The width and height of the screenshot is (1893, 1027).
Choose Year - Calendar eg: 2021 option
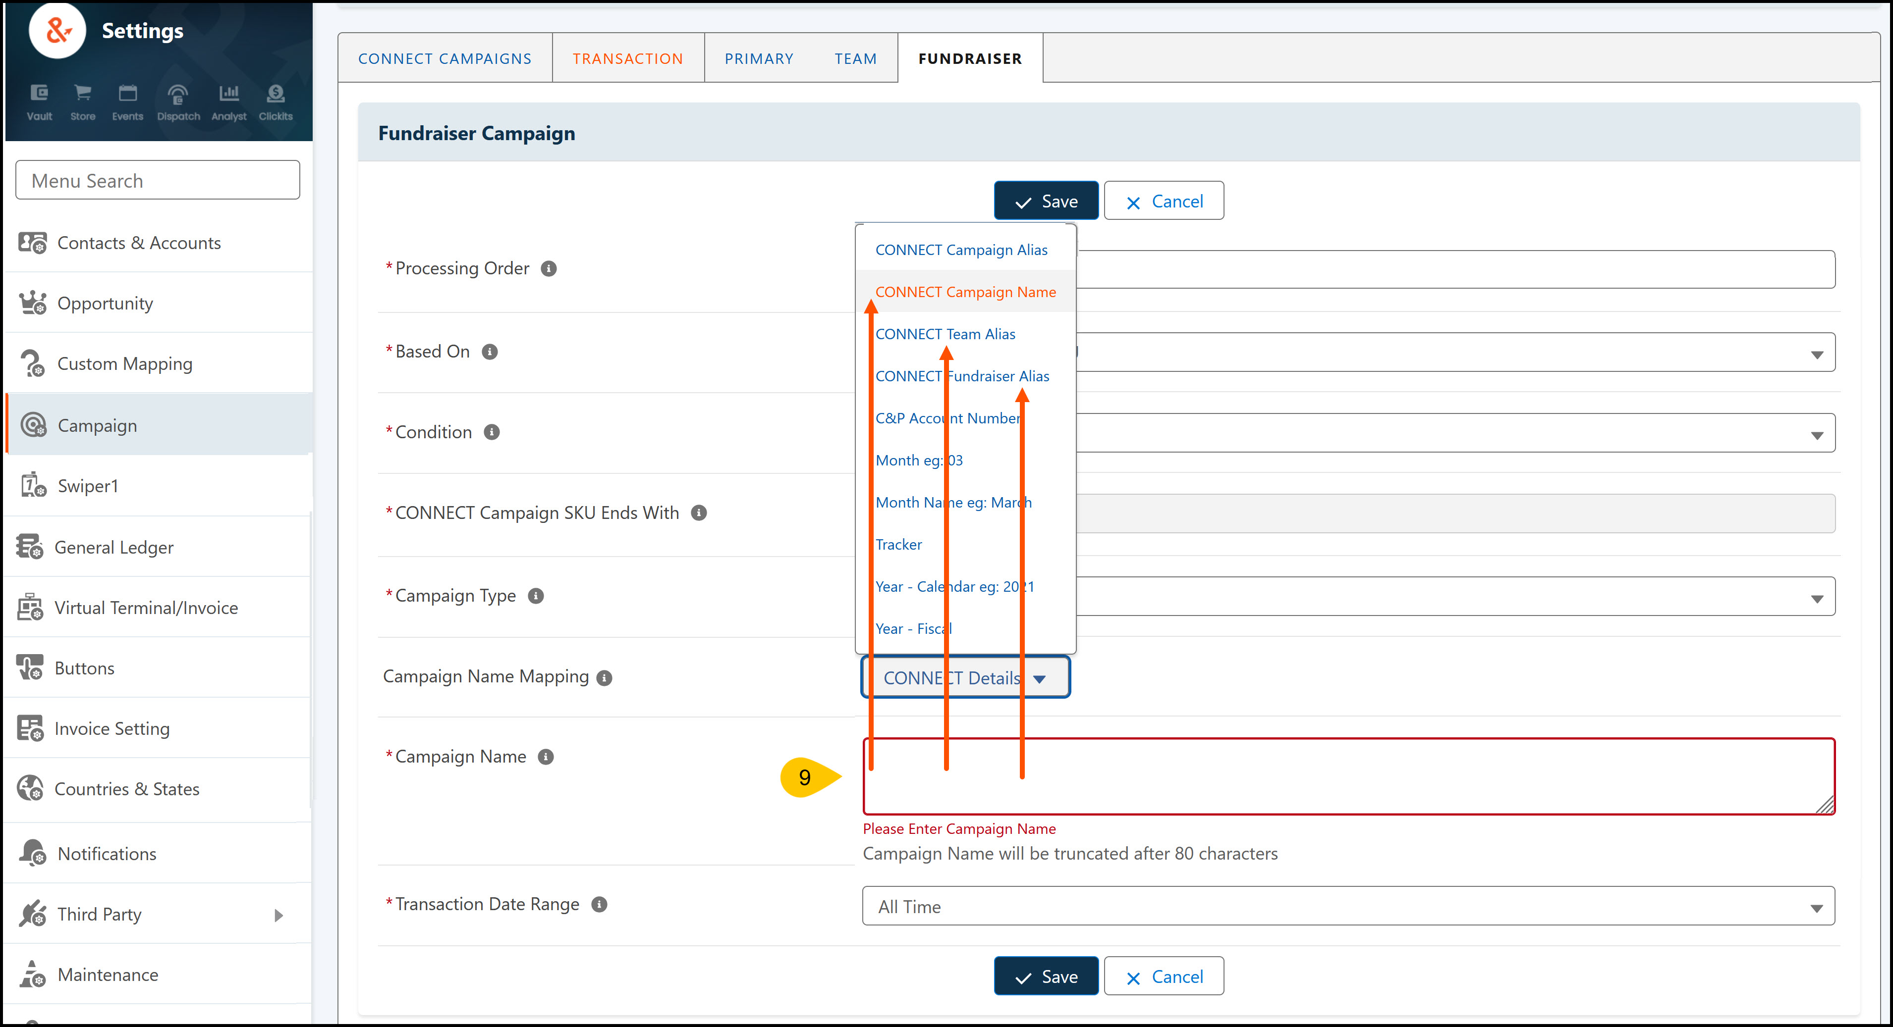pos(966,587)
